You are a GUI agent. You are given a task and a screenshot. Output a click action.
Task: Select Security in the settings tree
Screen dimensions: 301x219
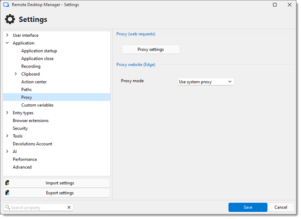(x=20, y=128)
